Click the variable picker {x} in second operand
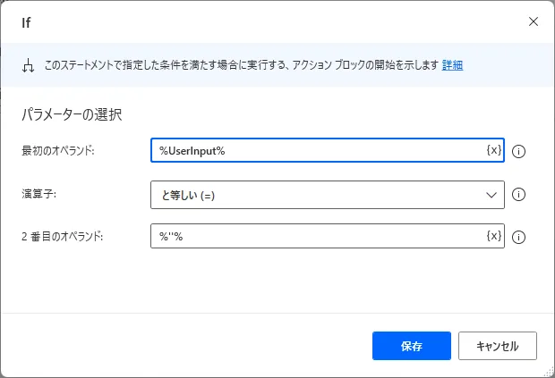 click(493, 236)
